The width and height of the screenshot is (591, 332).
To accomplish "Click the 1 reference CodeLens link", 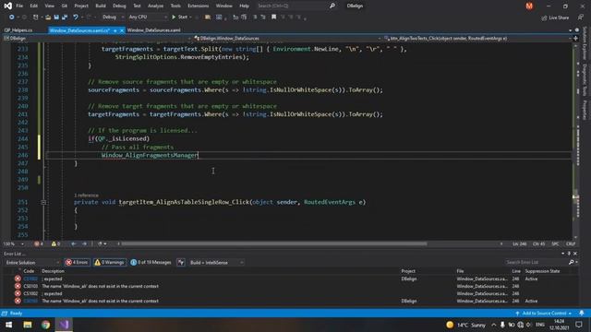I will coord(86,196).
